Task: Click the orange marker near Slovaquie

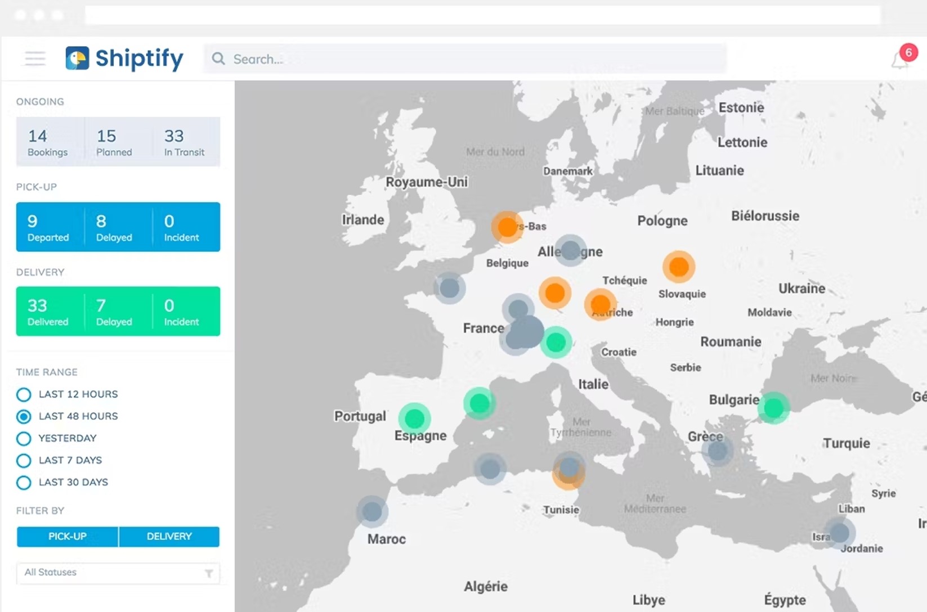Action: click(679, 267)
